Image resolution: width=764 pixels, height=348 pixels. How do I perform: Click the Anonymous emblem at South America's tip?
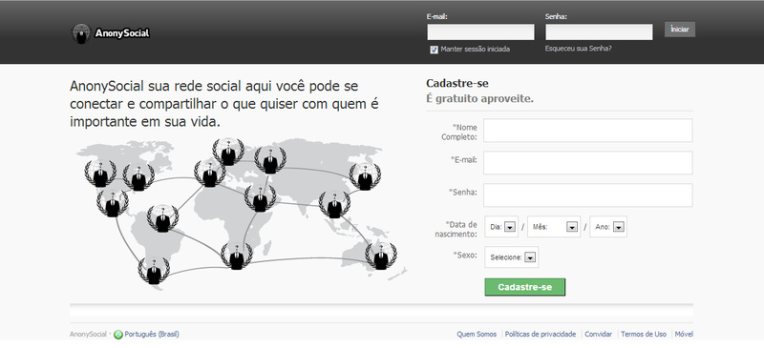[154, 270]
